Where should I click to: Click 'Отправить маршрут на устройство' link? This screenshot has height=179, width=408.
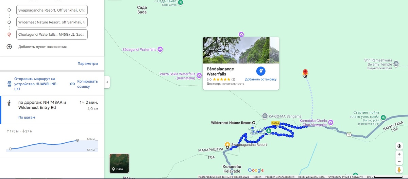[36, 84]
